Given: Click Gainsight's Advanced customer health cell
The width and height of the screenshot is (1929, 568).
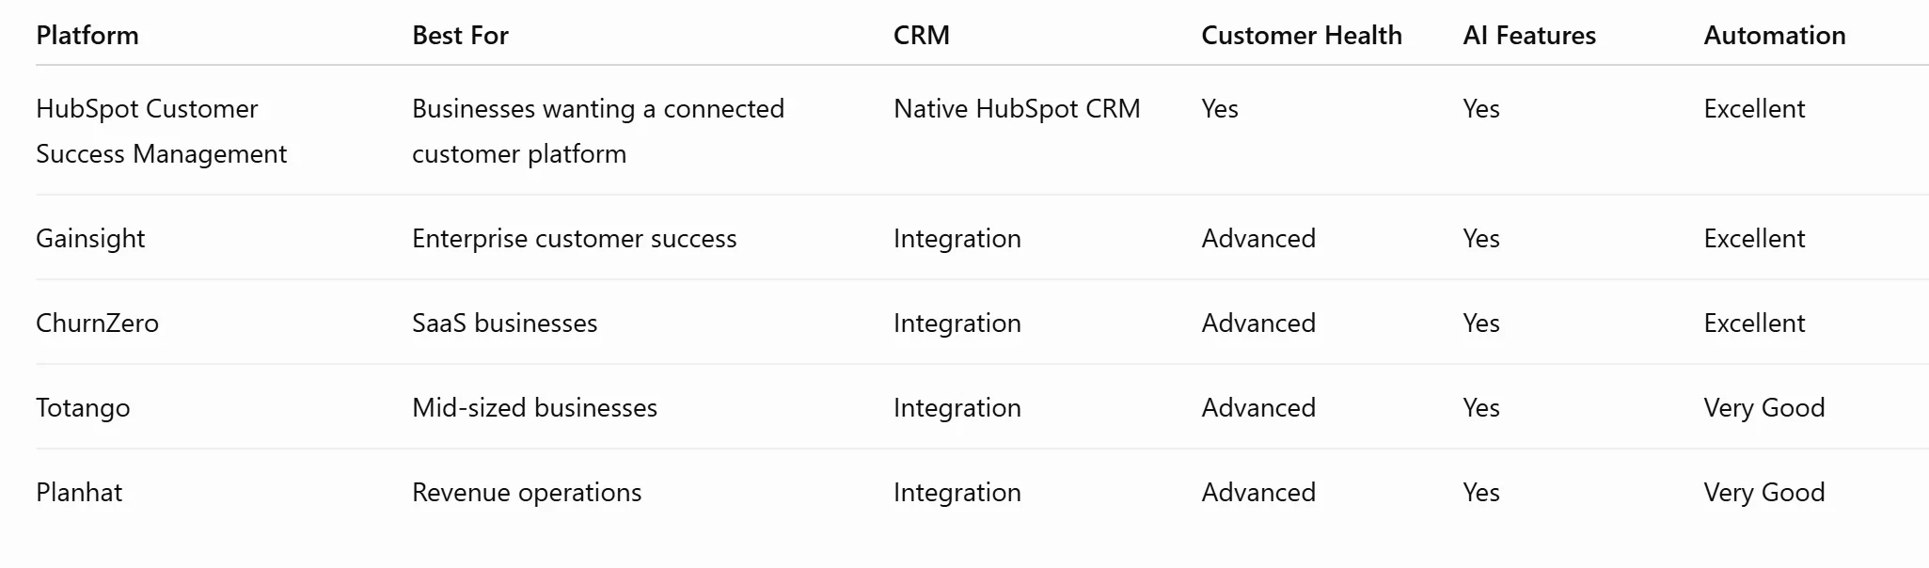Looking at the screenshot, I should pyautogui.click(x=1258, y=239).
